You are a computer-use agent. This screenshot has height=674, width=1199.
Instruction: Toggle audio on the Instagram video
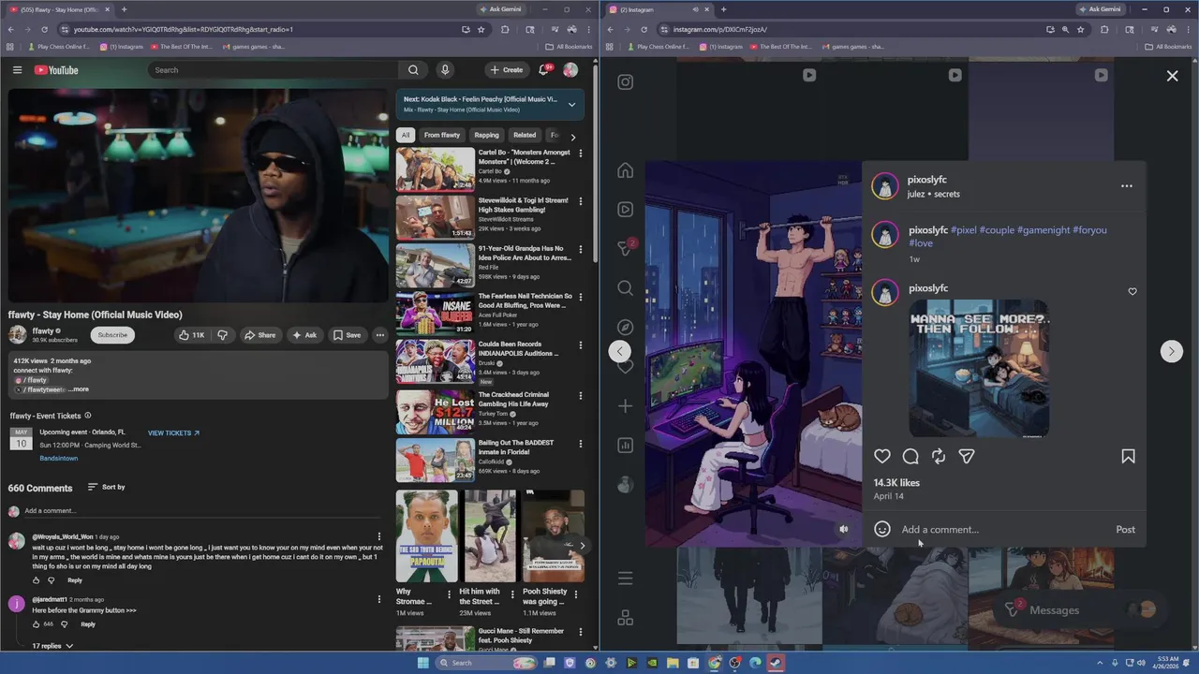[x=843, y=529]
